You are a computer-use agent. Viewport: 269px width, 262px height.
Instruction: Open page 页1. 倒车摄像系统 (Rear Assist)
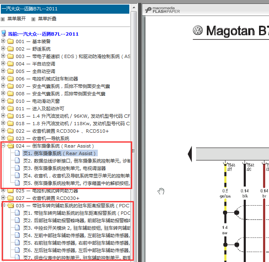(59, 153)
